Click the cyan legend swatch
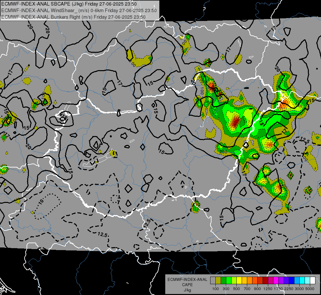Viewport: 321px width, 295px height. 302,281
